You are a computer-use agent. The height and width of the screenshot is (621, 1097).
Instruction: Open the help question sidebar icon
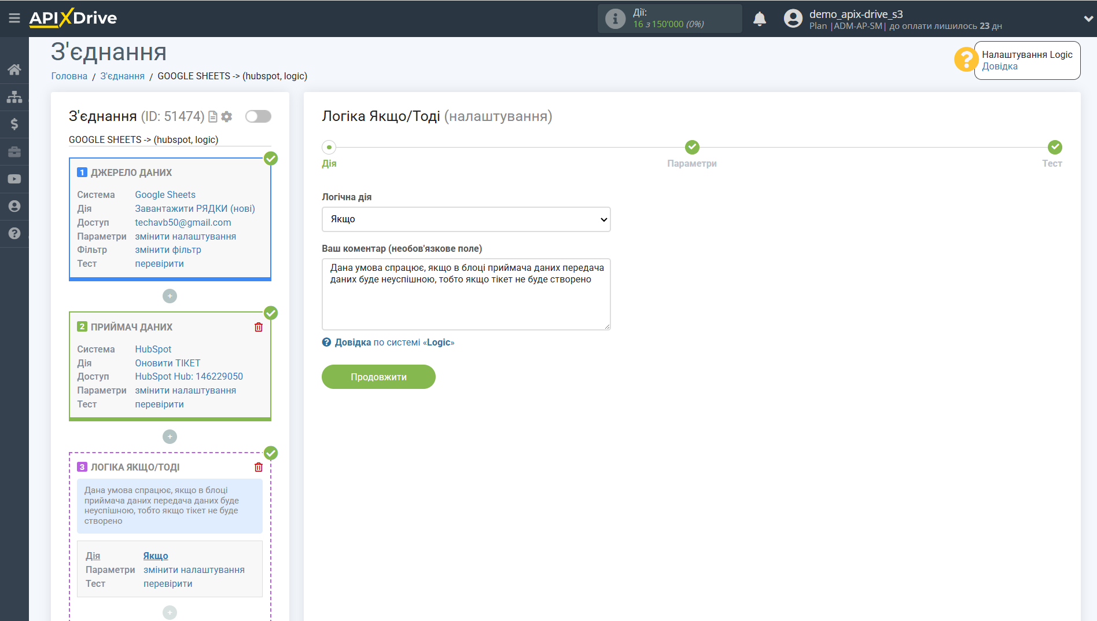[14, 233]
